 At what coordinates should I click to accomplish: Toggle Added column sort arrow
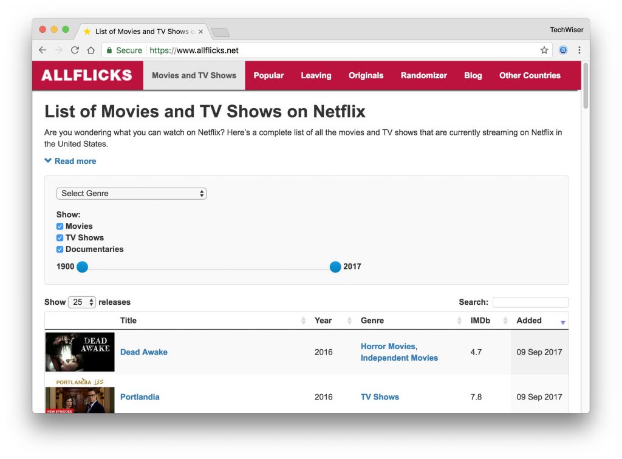tap(562, 322)
